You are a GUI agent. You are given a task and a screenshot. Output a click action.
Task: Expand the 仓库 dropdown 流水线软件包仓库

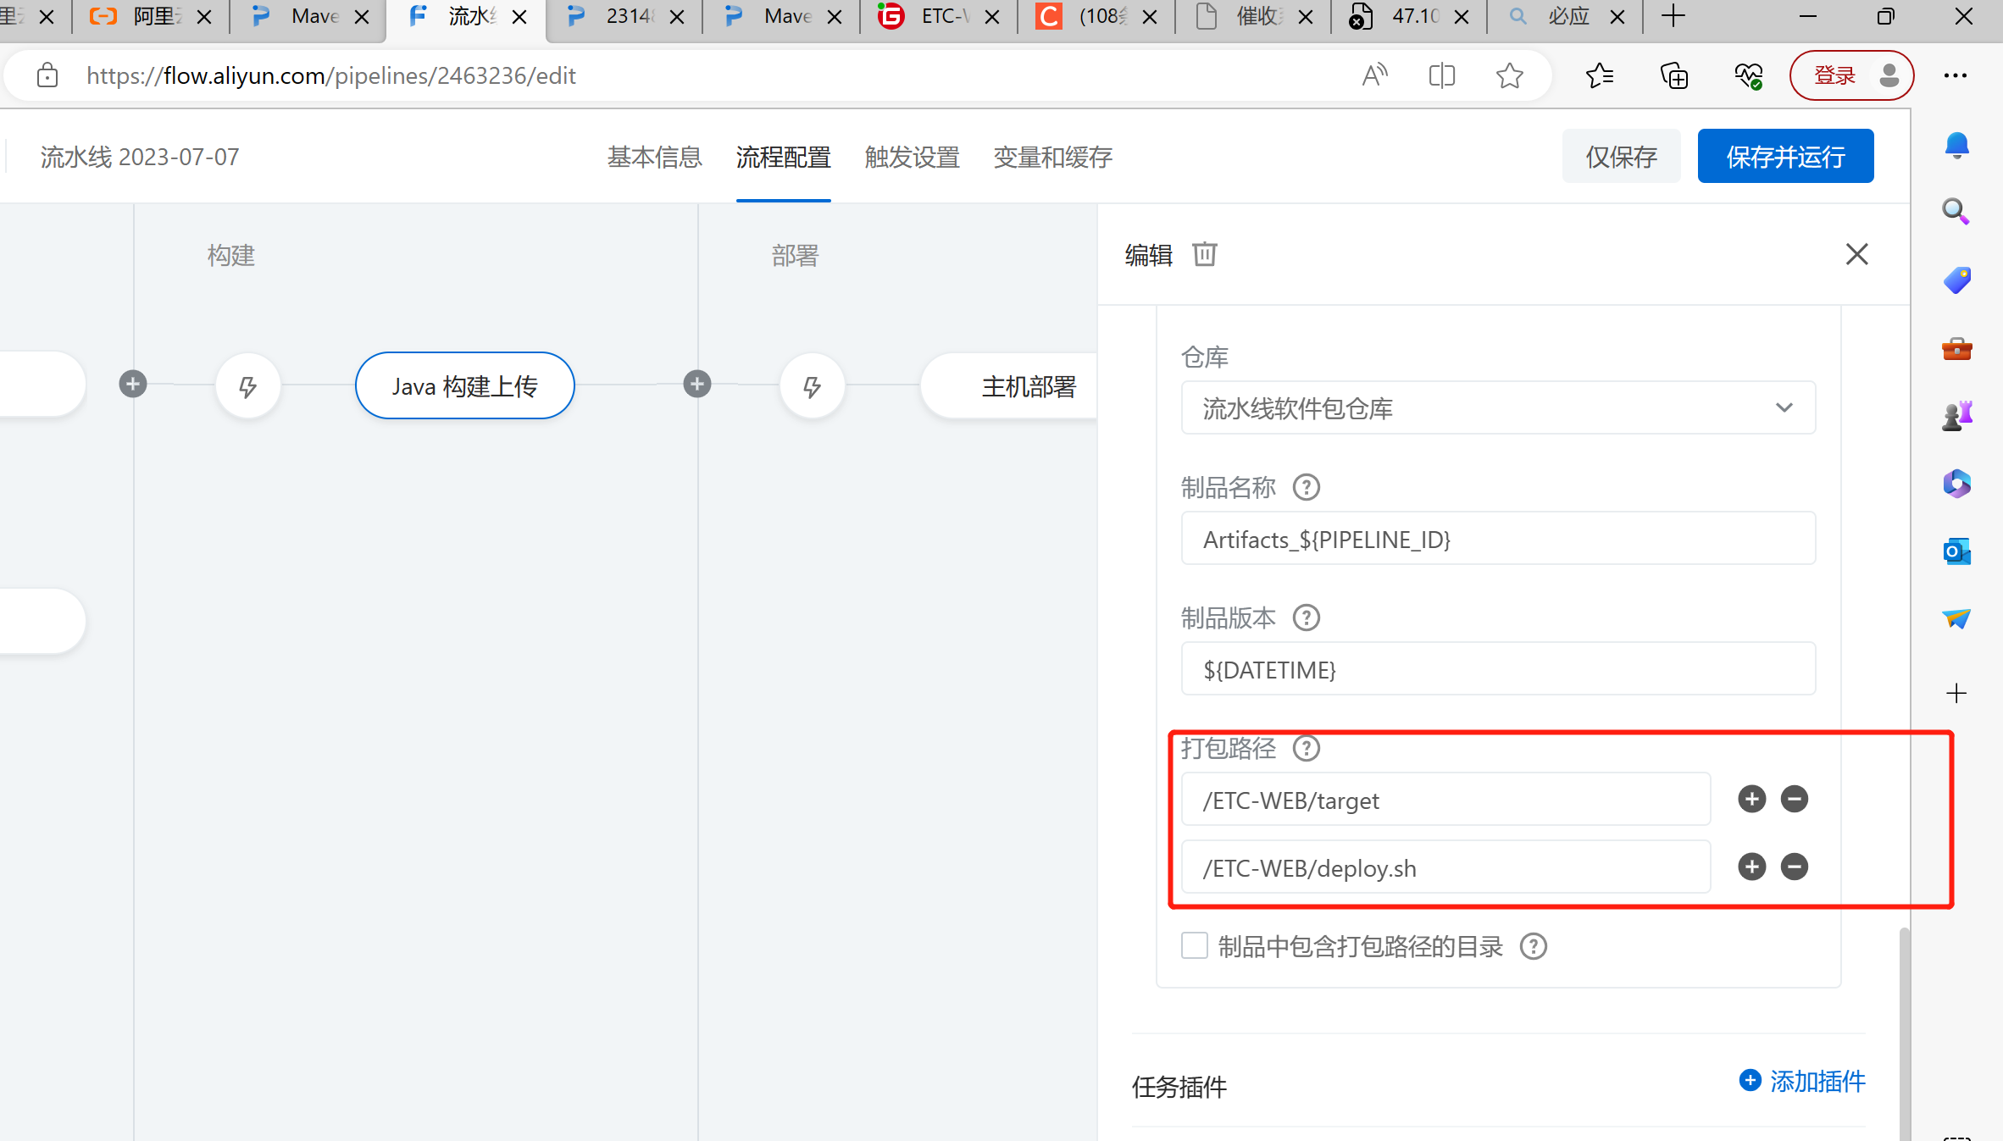(1497, 408)
